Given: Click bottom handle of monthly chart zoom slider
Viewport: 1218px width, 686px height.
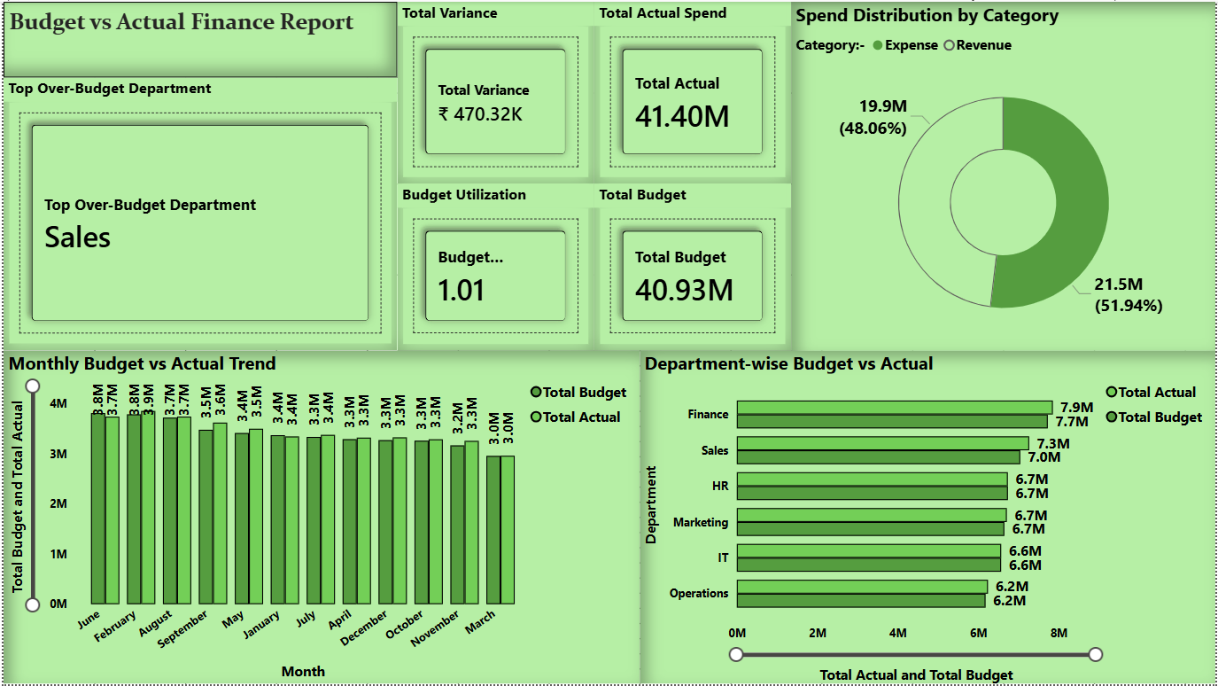Looking at the screenshot, I should pos(34,604).
